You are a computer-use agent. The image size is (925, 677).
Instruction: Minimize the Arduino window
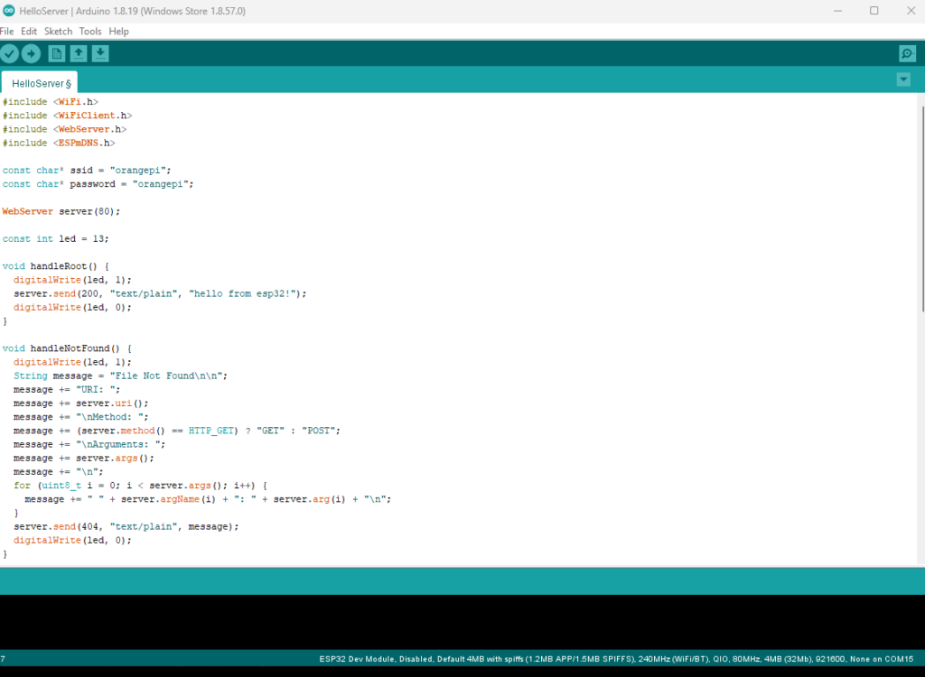[x=837, y=11]
